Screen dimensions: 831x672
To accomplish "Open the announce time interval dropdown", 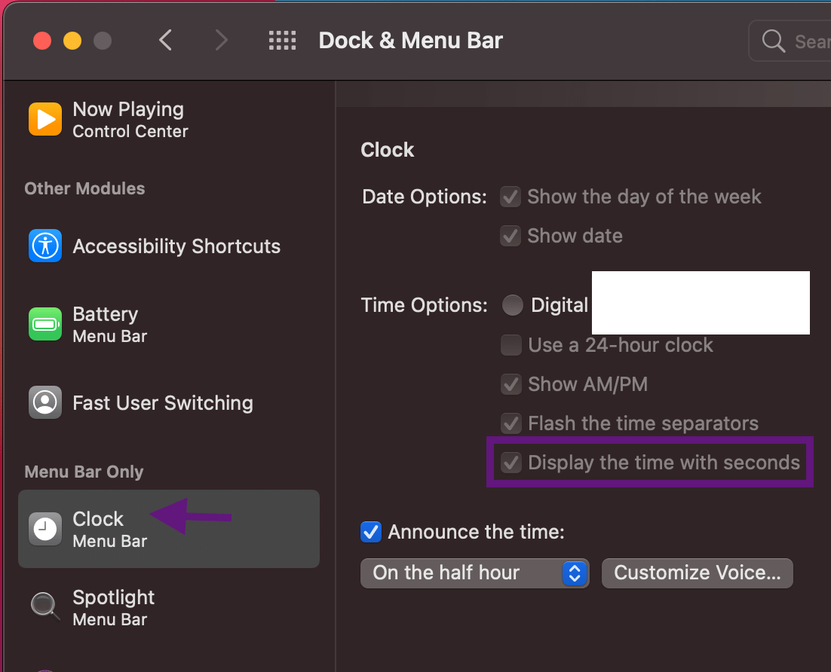I will coord(575,573).
